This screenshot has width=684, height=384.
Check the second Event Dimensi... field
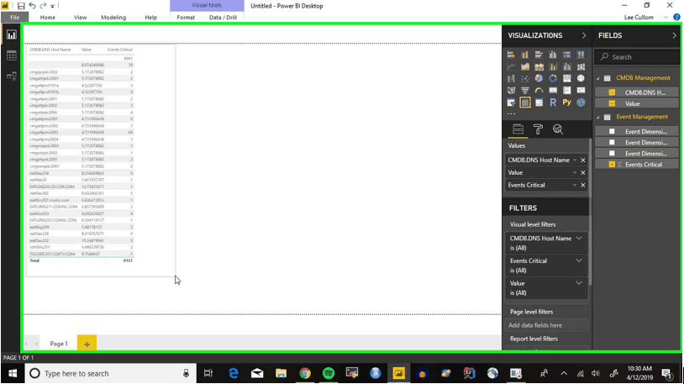612,142
